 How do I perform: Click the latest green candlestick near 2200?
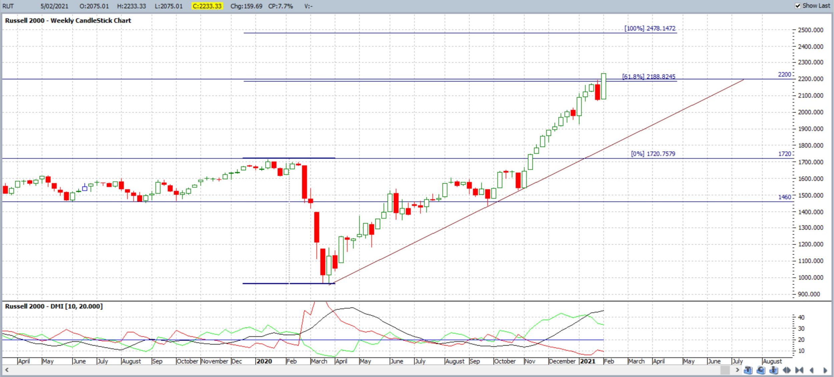tap(603, 86)
